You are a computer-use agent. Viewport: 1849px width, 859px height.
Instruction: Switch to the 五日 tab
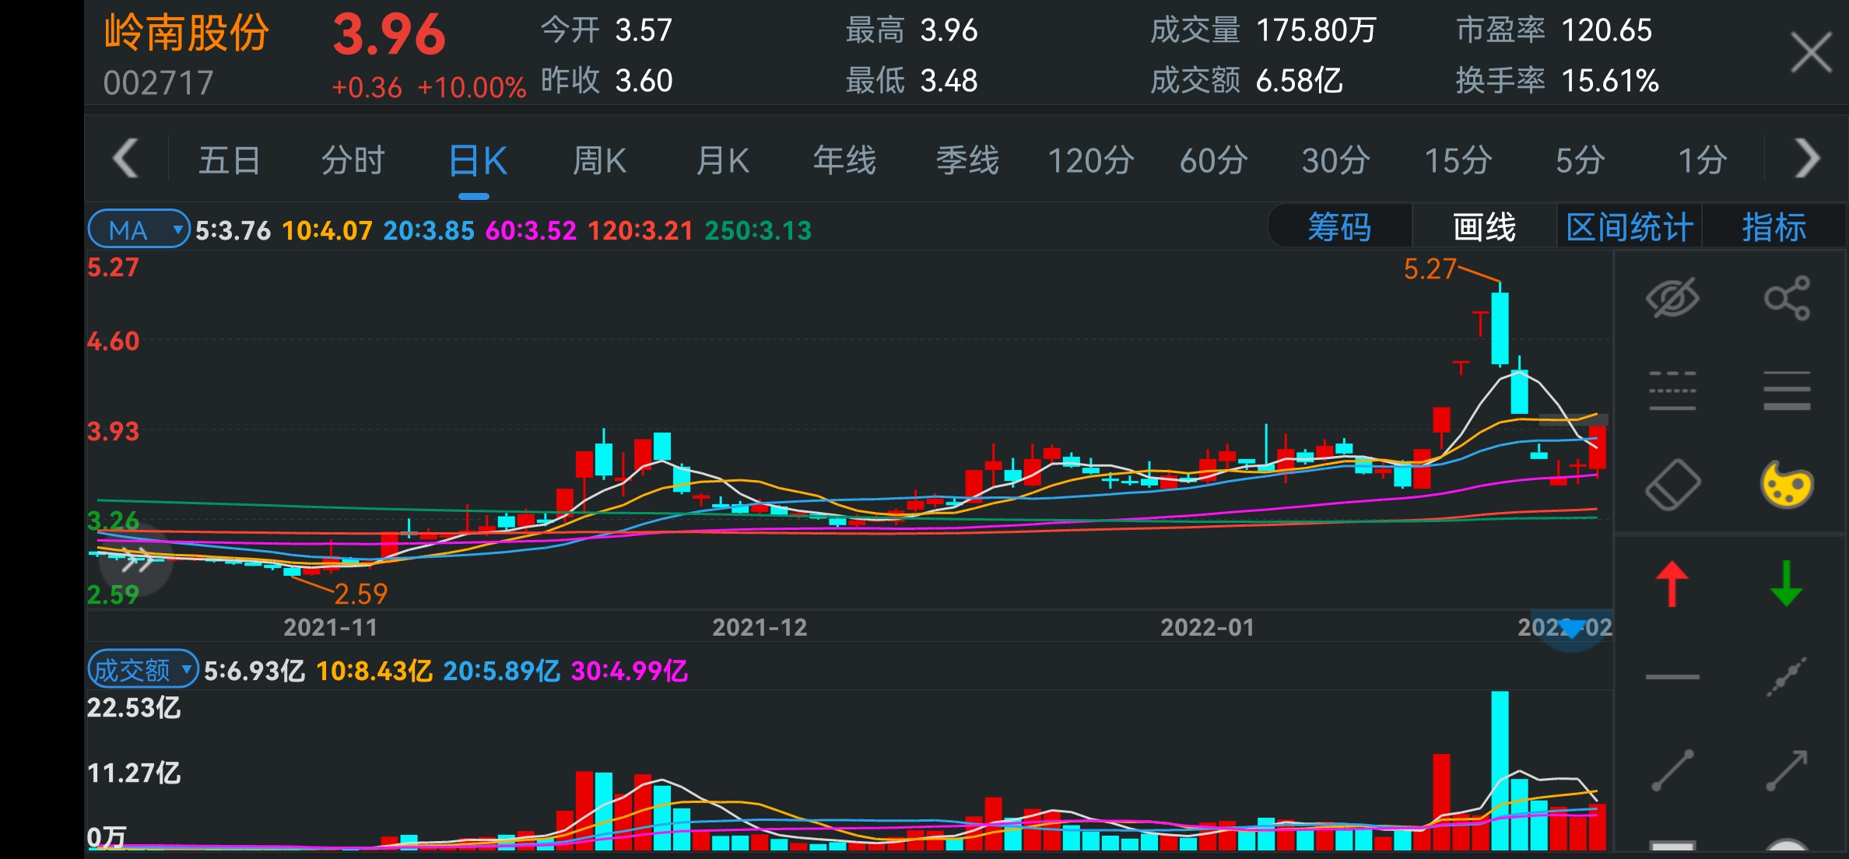[230, 160]
